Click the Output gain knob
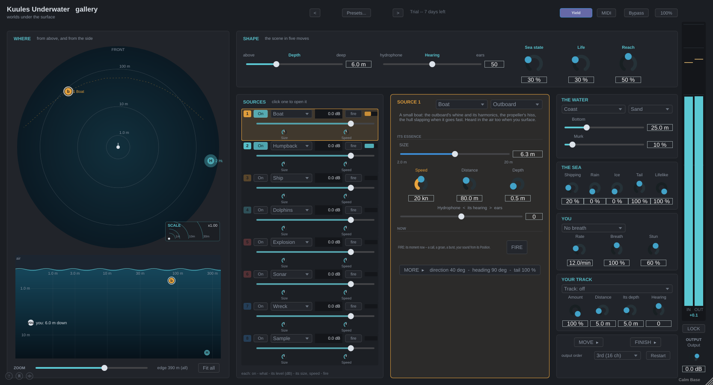Image resolution: width=713 pixels, height=385 pixels. click(696, 356)
